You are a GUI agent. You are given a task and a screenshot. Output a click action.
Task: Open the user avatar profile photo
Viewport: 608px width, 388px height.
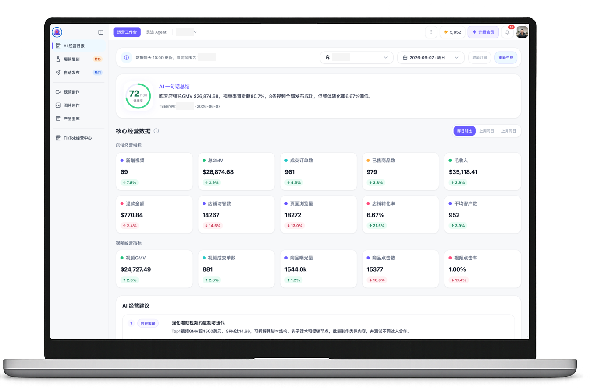[x=522, y=32]
